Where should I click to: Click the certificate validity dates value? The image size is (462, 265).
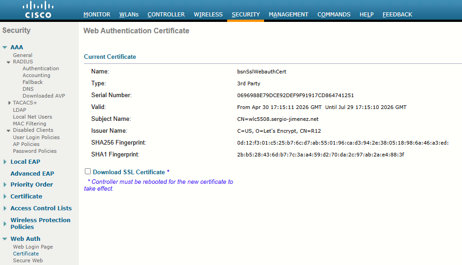tap(322, 107)
